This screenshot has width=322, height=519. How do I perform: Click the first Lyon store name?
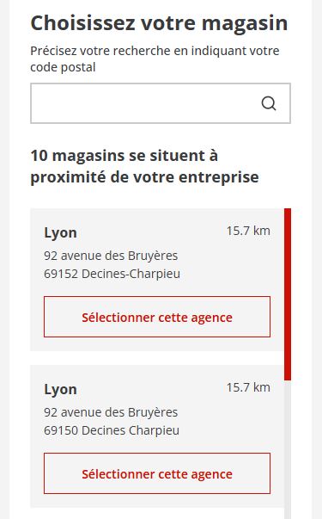60,232
